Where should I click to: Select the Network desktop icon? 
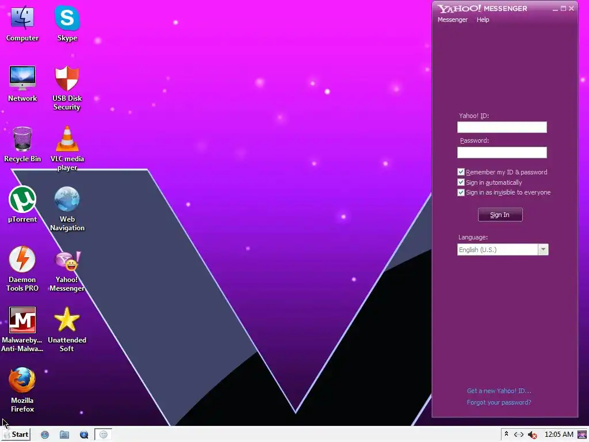[x=22, y=83]
